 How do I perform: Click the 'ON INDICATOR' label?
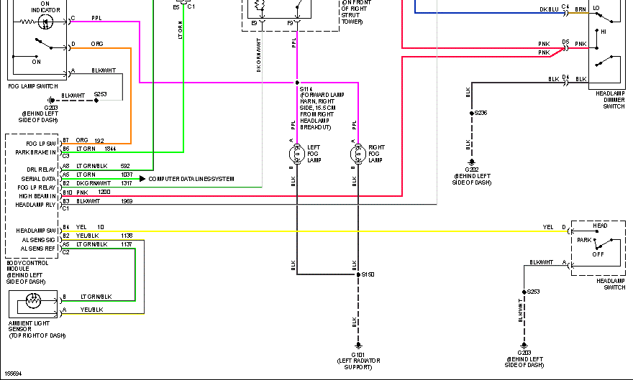point(45,7)
